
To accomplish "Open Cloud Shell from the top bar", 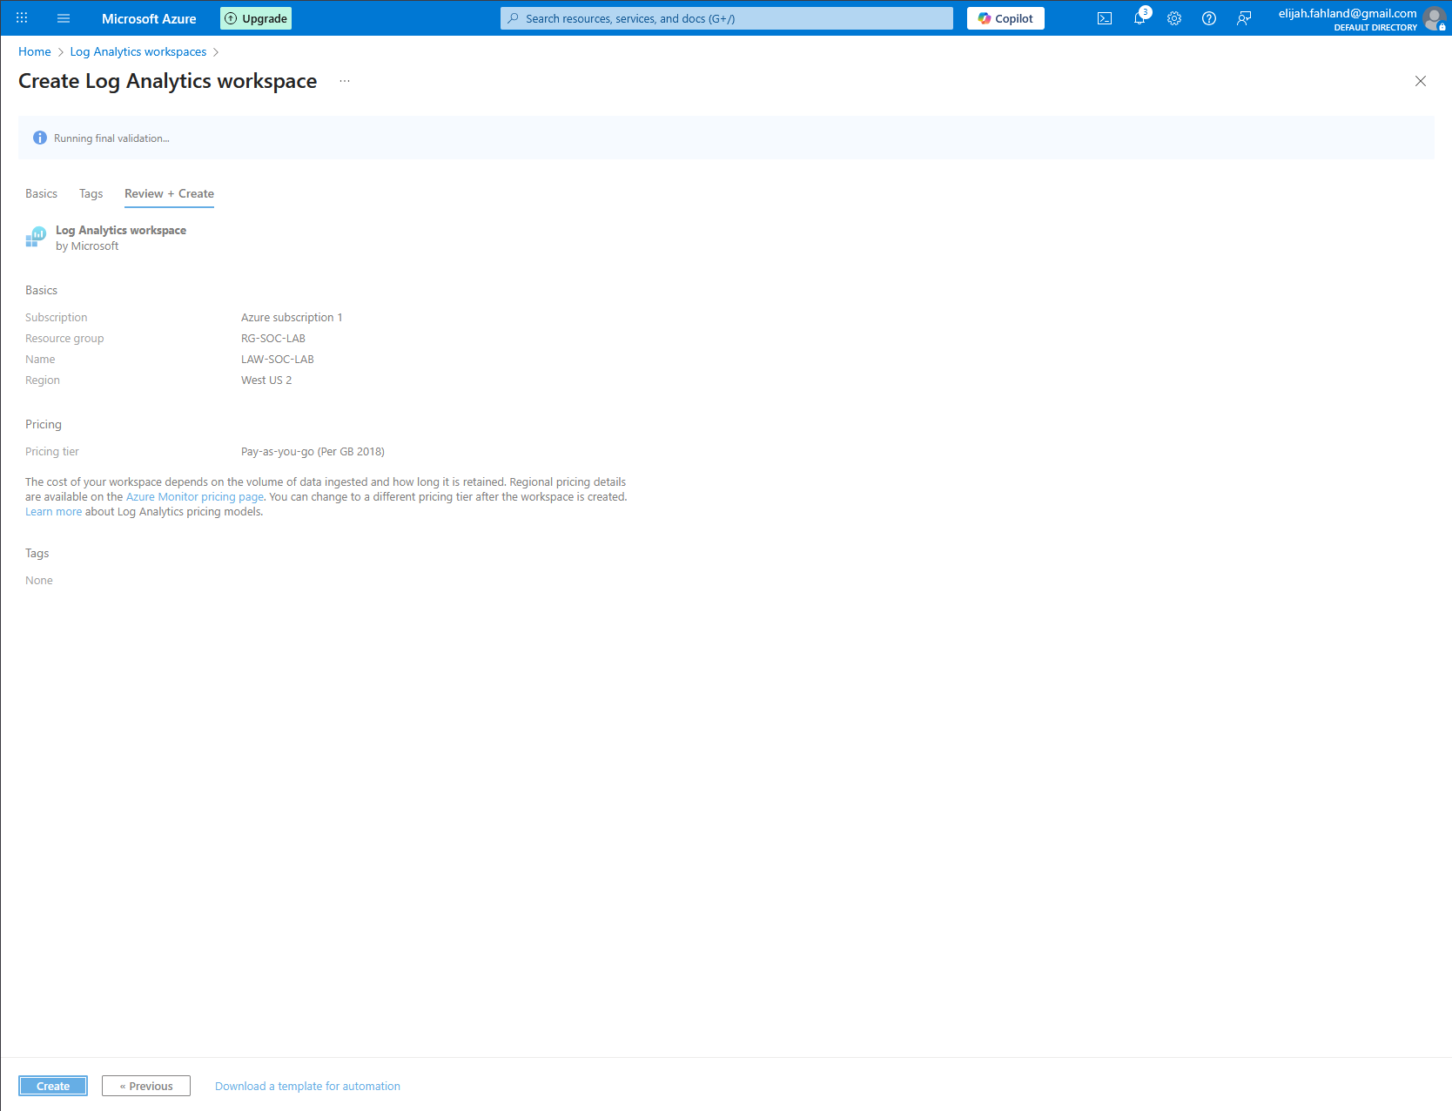I will click(1105, 18).
